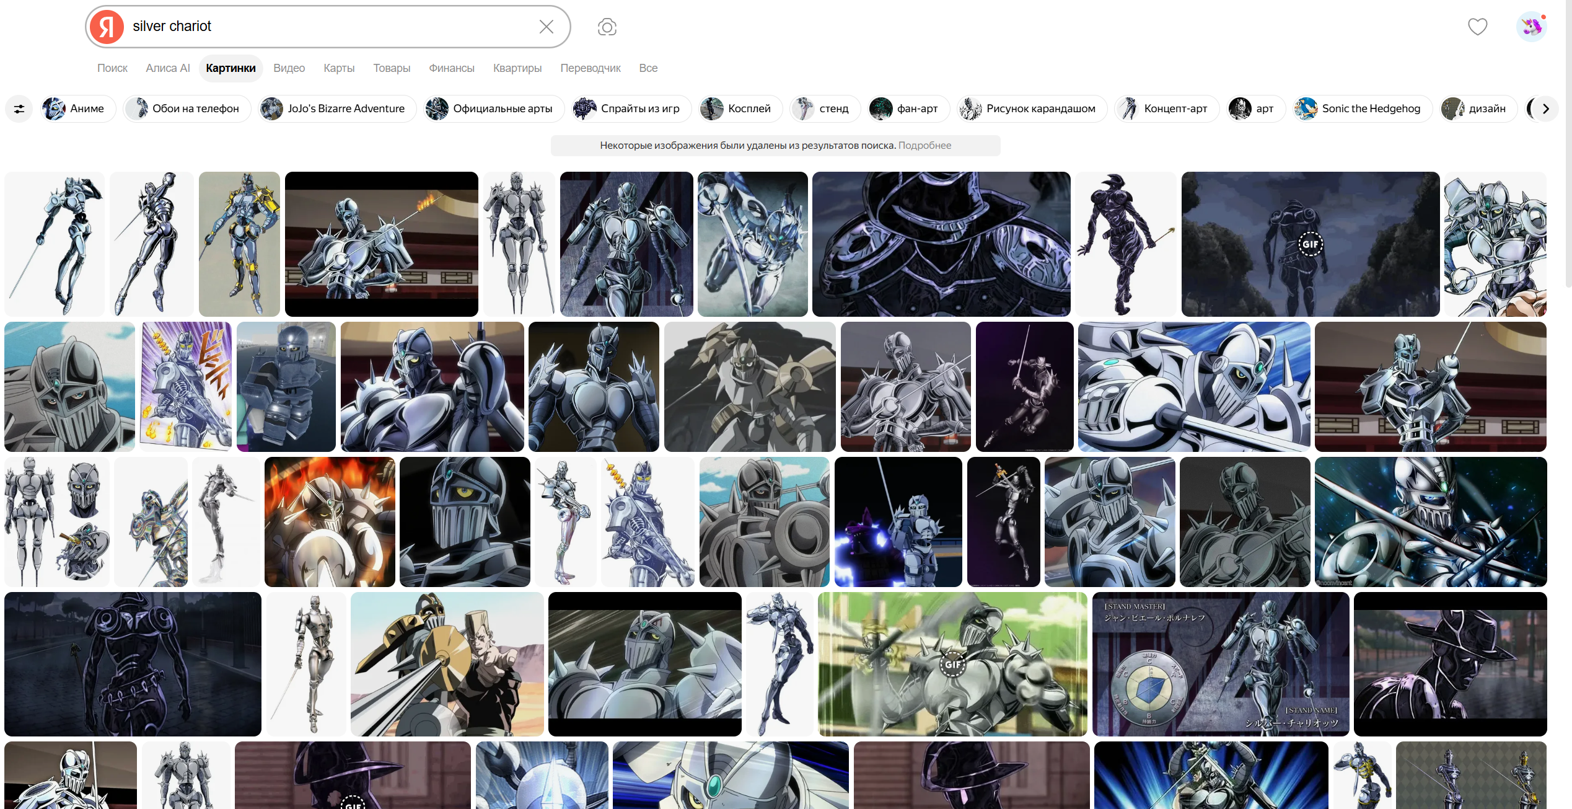Open the fiery orange background knight thumbnail
Image resolution: width=1572 pixels, height=809 pixels.
pos(330,522)
